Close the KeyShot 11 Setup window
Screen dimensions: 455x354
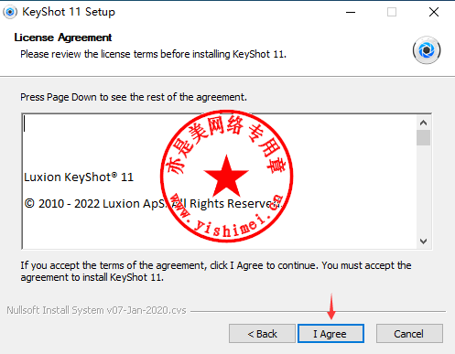pyautogui.click(x=434, y=12)
